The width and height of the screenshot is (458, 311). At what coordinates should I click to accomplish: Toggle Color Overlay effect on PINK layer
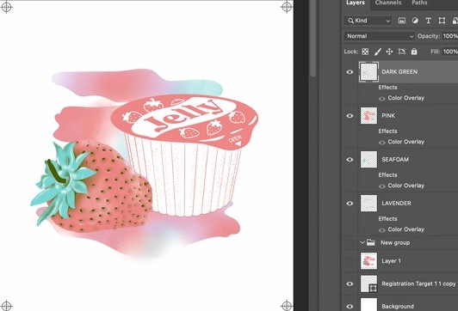(x=381, y=143)
